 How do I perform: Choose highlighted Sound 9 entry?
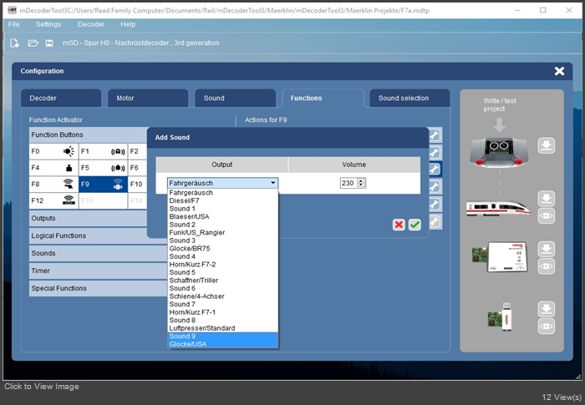tap(223, 337)
